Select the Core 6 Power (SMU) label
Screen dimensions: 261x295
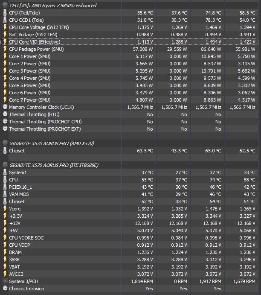pyautogui.click(x=30, y=93)
